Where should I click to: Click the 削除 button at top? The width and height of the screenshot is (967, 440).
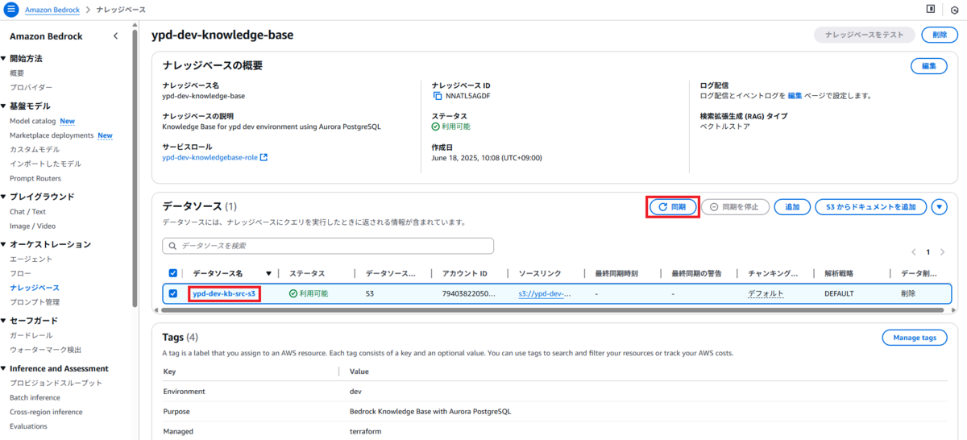click(x=940, y=35)
